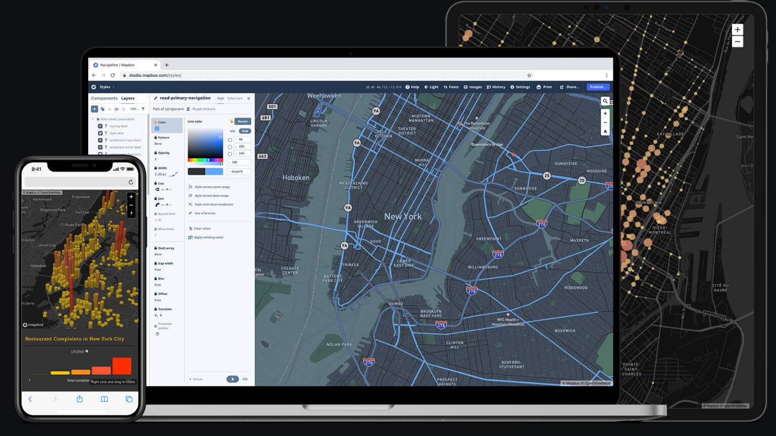The height and width of the screenshot is (436, 776).
Task: Go back in the laptop browser
Action: coord(94,75)
